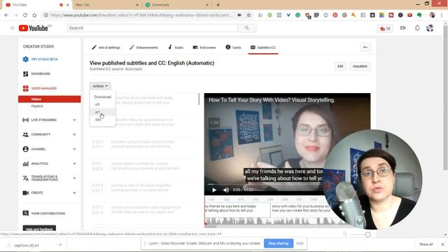Viewport: 448px width, 252px height.
Task: Click the Create camera icon in sidebar
Action: coord(26,193)
